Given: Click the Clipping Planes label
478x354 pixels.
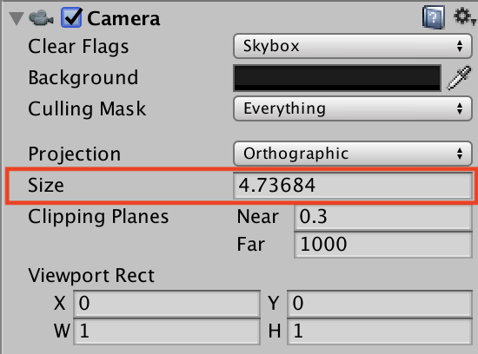Looking at the screenshot, I should tap(98, 217).
